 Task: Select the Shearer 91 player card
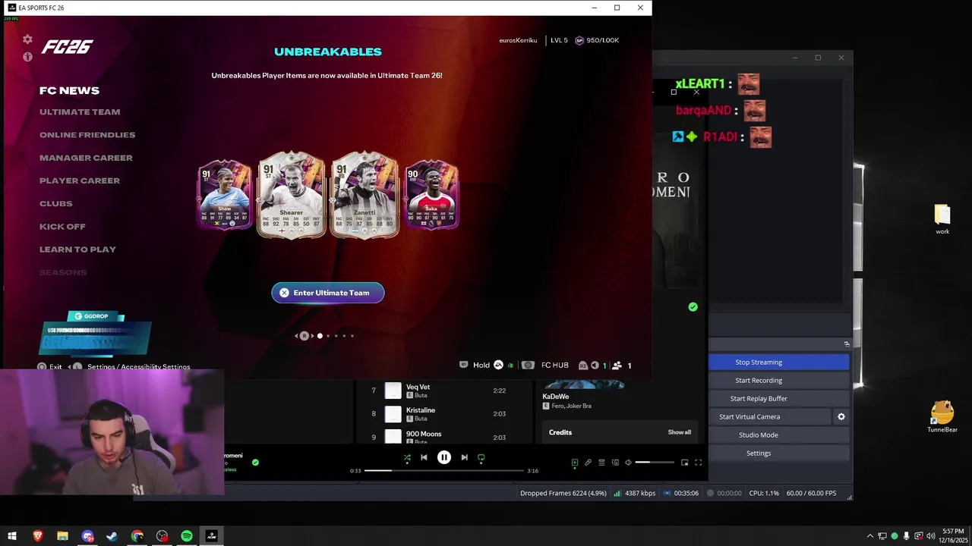(291, 195)
